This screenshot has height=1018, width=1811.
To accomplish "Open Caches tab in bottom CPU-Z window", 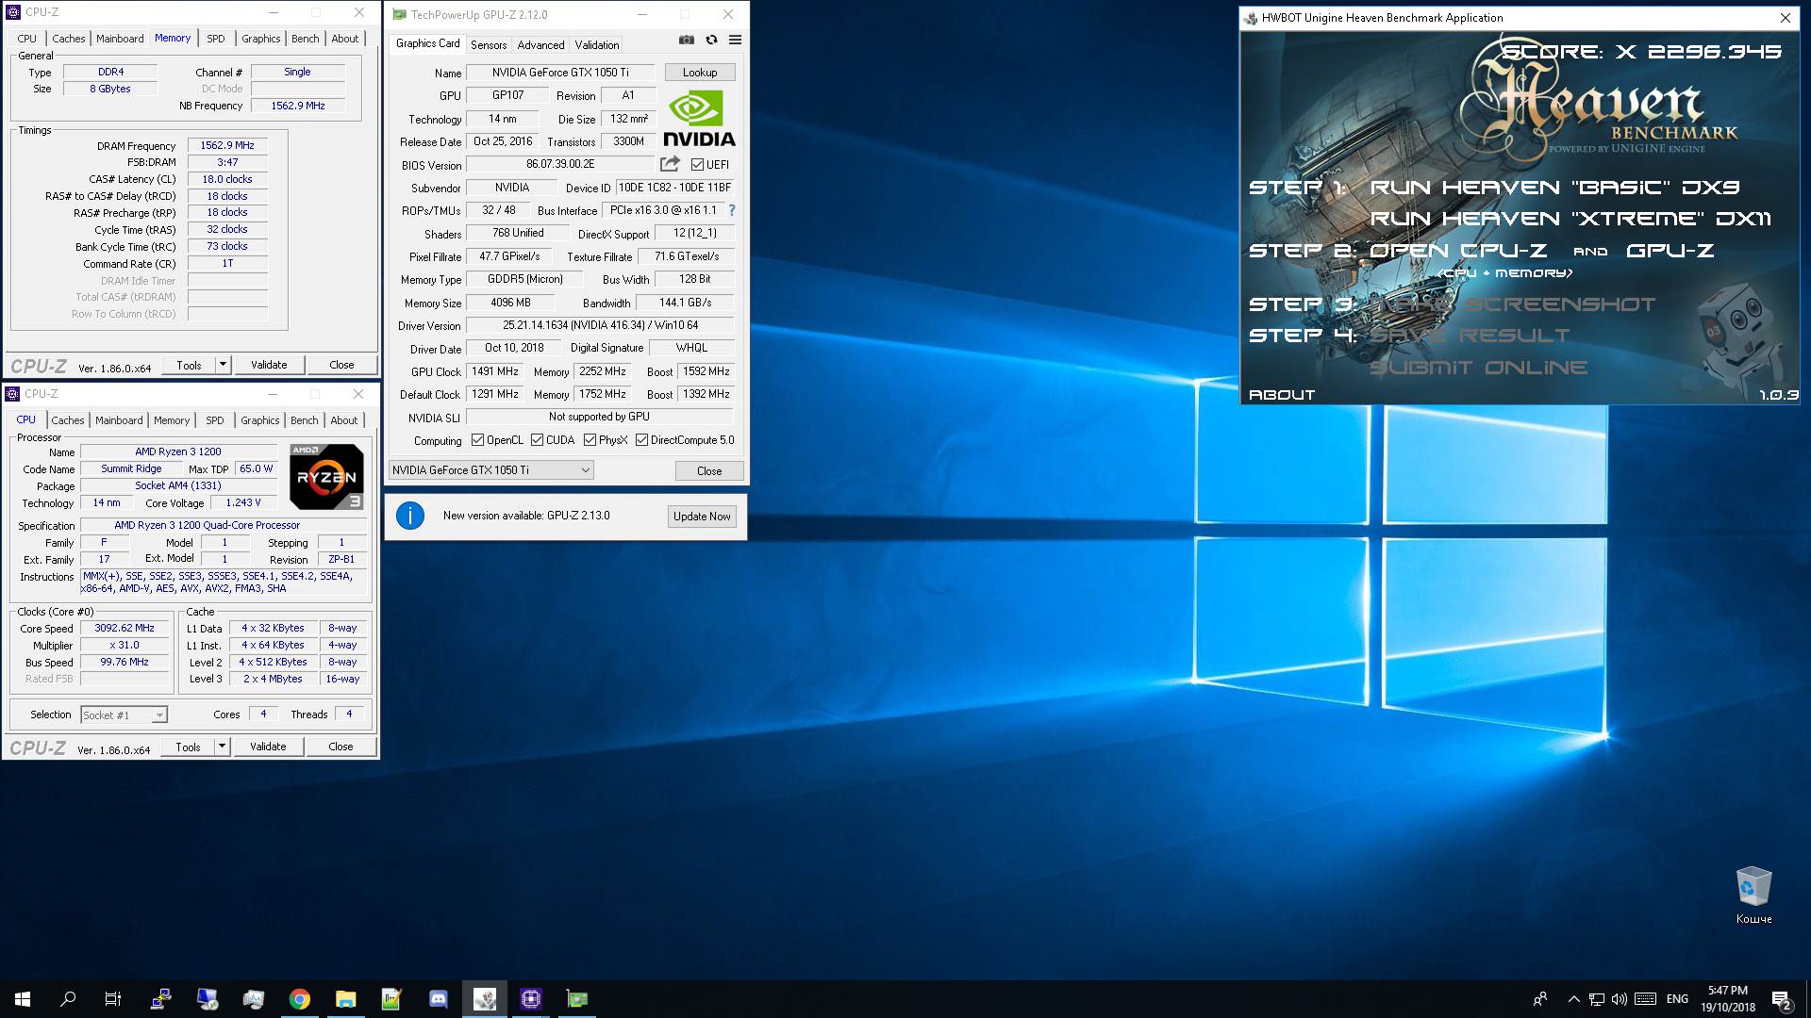I will pos(68,420).
